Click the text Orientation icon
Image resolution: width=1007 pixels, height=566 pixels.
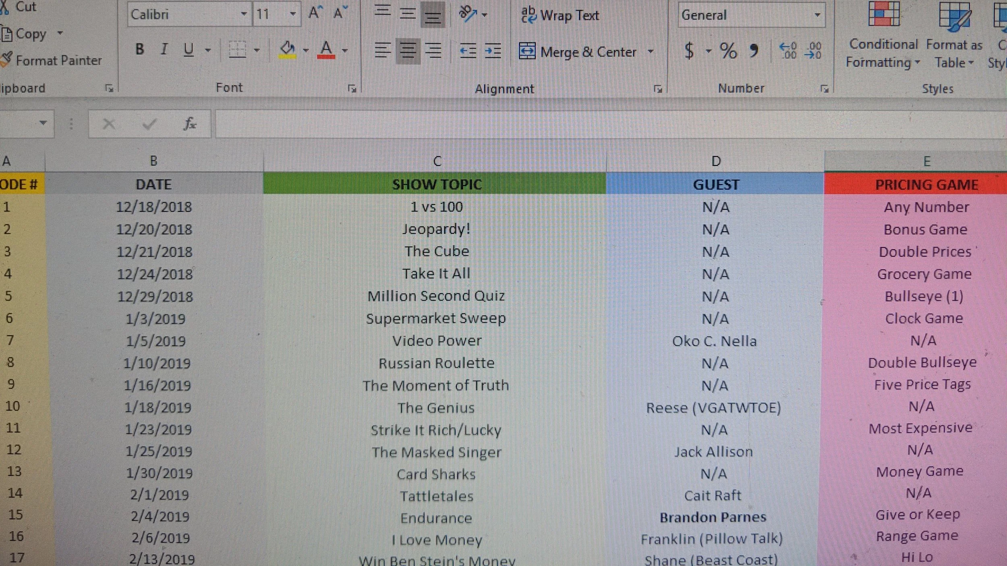click(x=468, y=14)
